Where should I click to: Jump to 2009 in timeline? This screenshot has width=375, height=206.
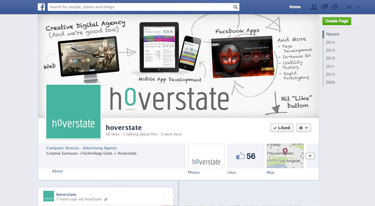click(330, 82)
